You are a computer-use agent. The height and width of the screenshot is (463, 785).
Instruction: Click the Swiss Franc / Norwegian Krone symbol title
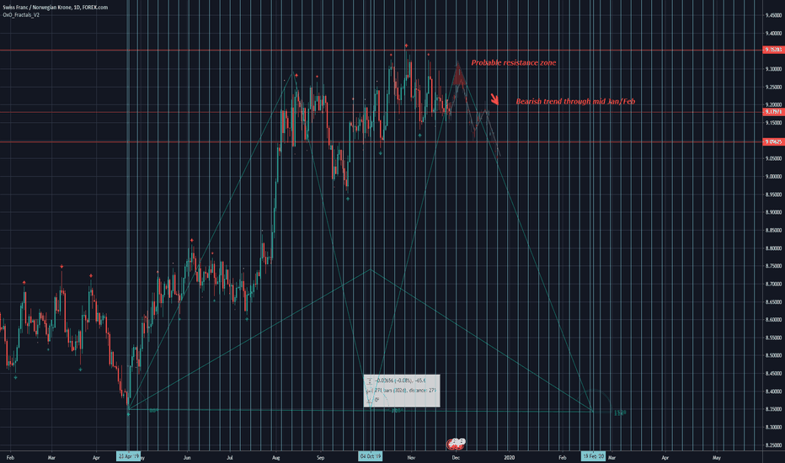[37, 6]
